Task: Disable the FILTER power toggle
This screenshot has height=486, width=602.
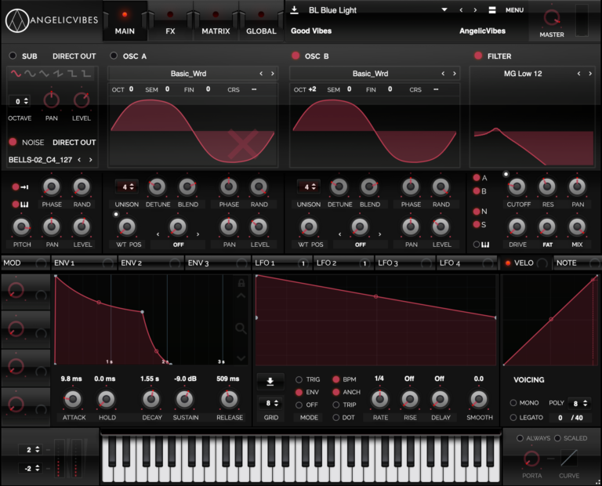Action: point(478,56)
